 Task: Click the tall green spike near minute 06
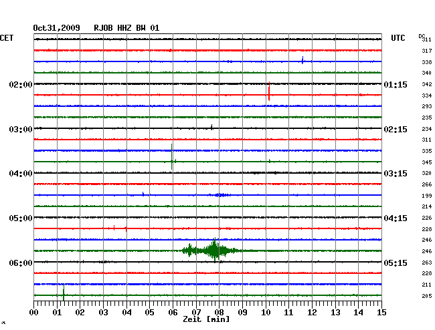point(172,157)
